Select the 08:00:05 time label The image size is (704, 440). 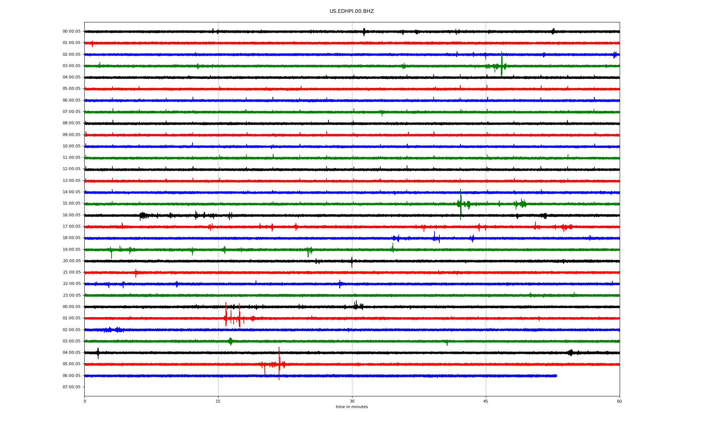[x=71, y=123]
